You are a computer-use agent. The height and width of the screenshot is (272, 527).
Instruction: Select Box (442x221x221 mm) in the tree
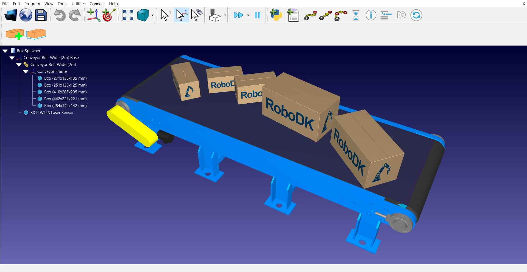[65, 99]
